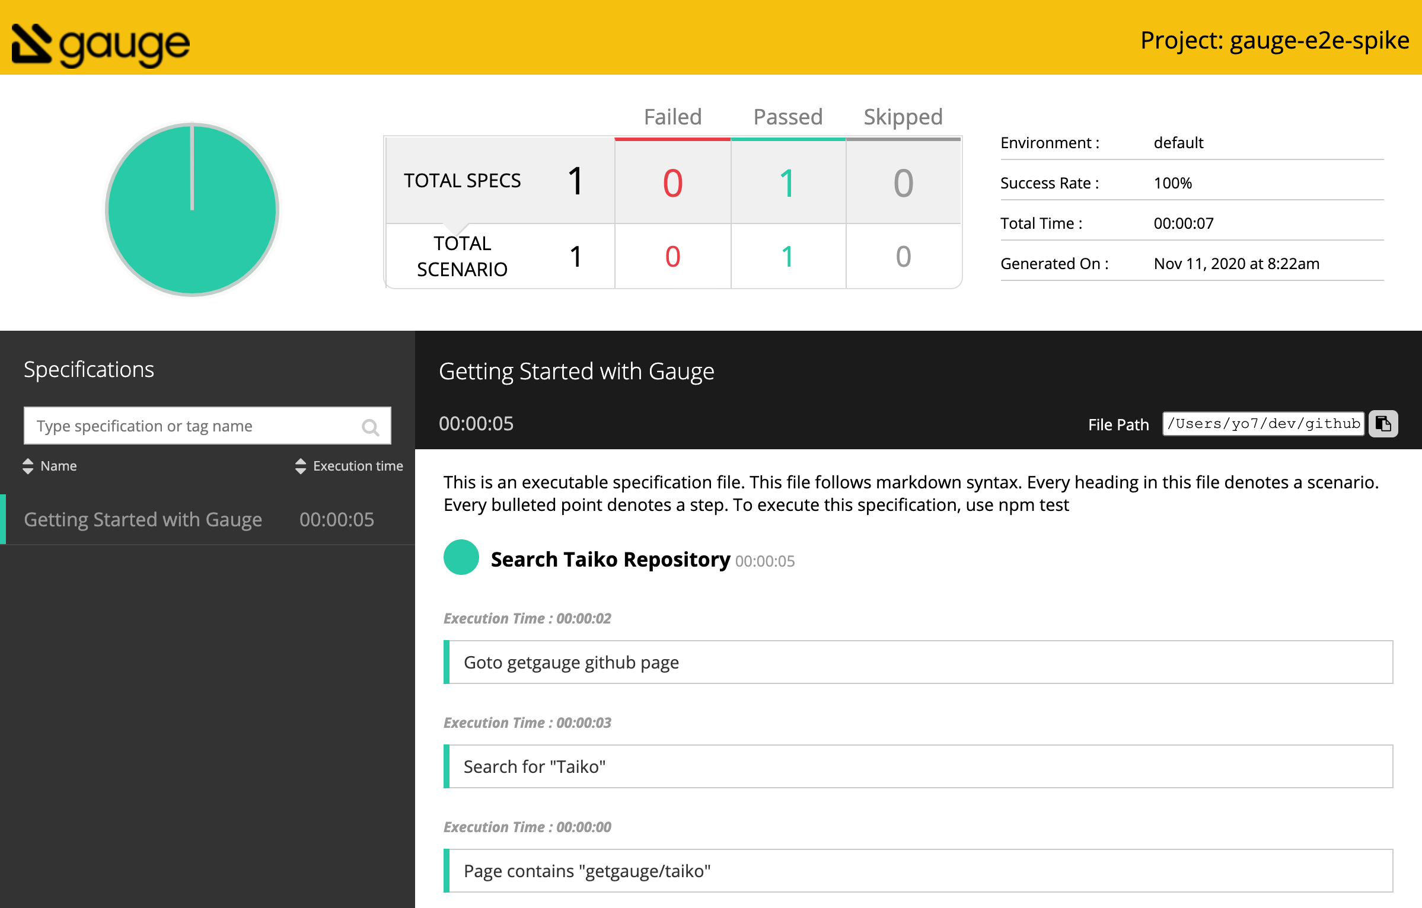
Task: Click the passed scenario count in the scenario row
Action: point(787,256)
